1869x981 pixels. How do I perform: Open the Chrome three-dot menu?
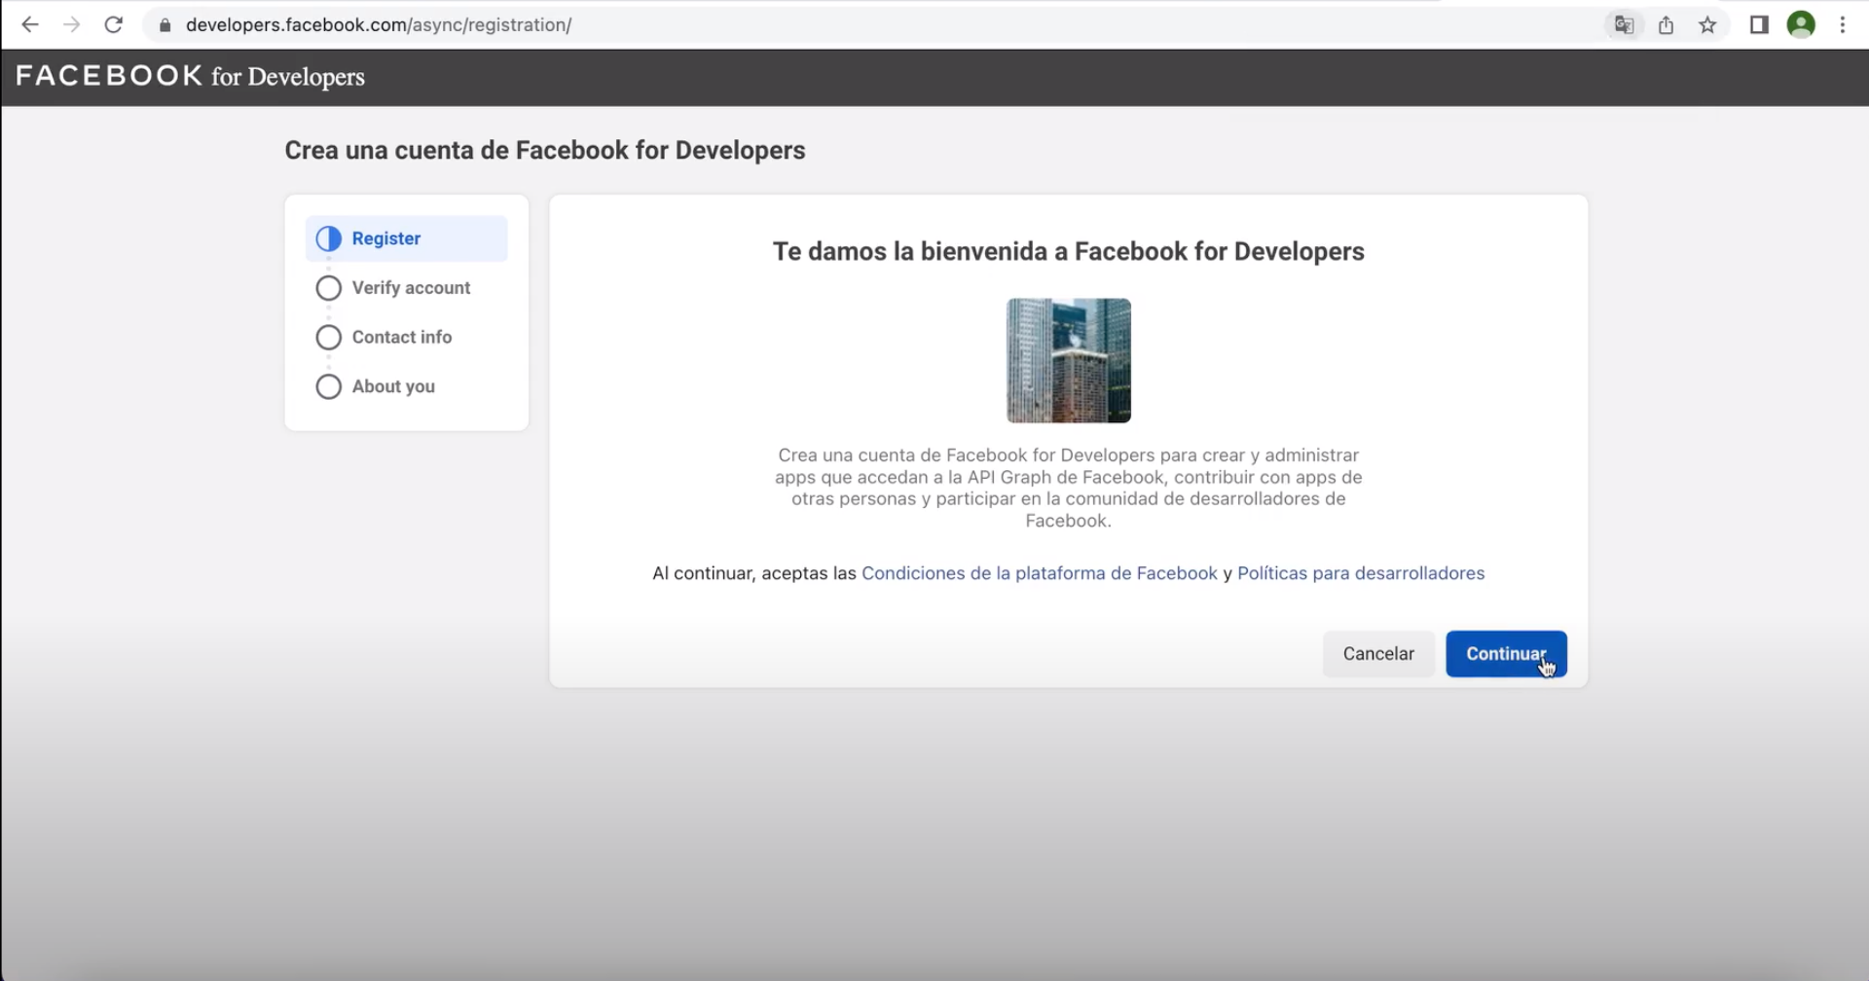point(1843,25)
